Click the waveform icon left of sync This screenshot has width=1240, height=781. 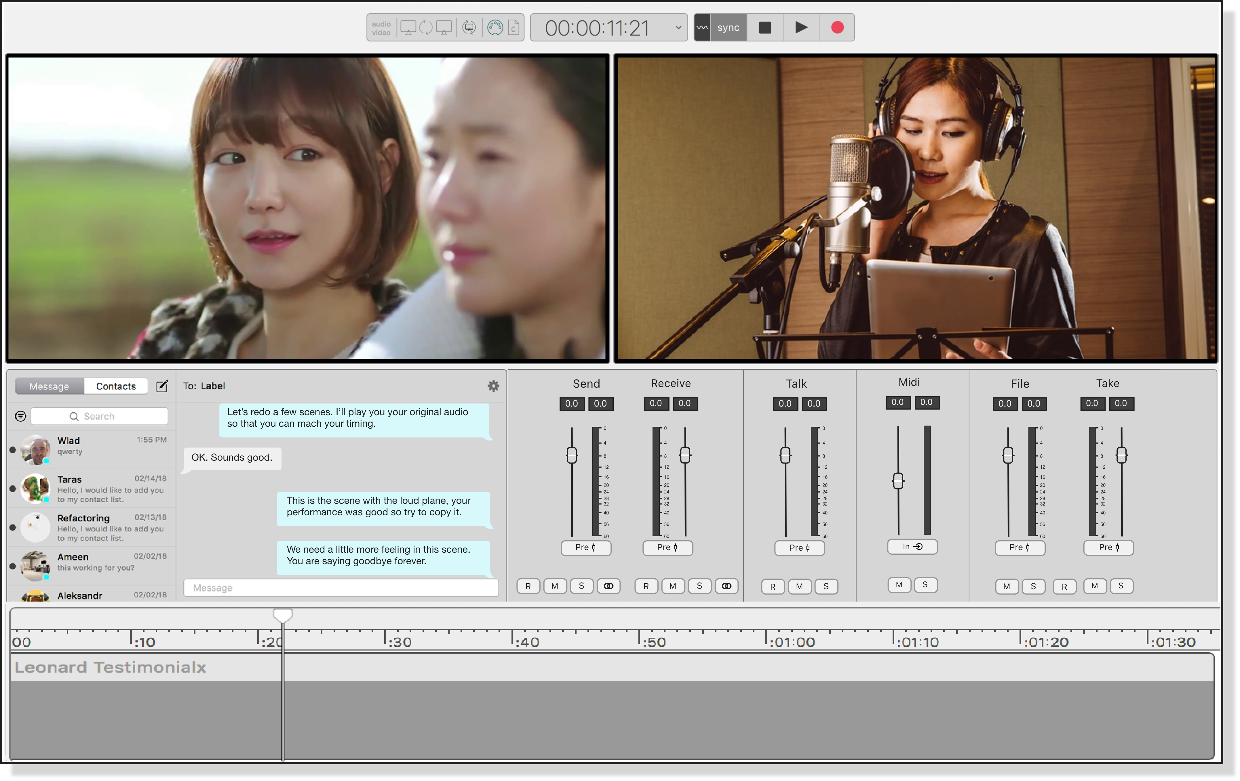click(702, 27)
